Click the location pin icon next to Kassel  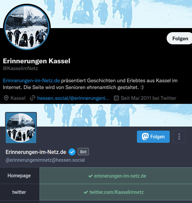(x=6, y=98)
